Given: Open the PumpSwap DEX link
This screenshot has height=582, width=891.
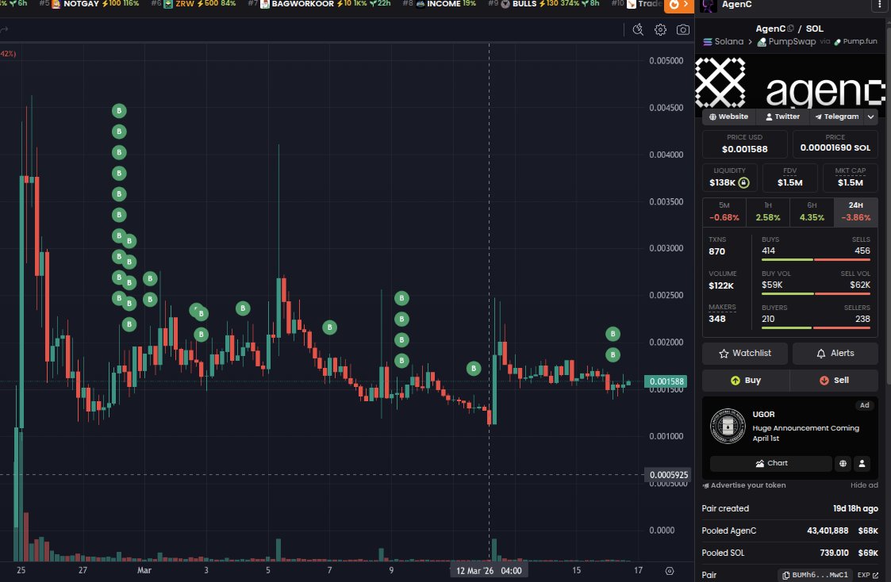Looking at the screenshot, I should pyautogui.click(x=786, y=41).
